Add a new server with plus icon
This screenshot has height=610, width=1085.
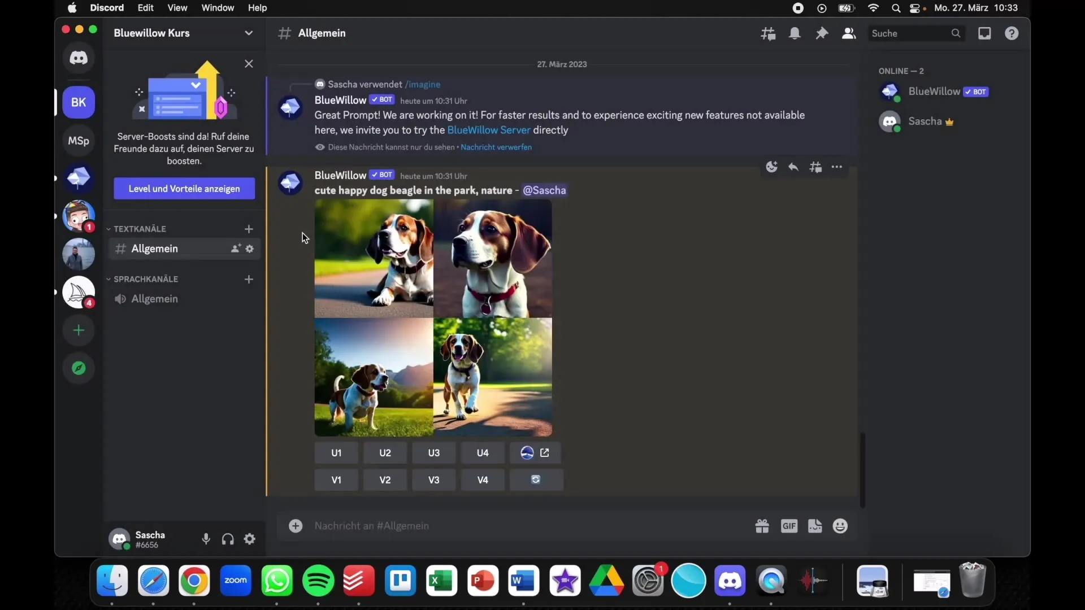pos(79,330)
